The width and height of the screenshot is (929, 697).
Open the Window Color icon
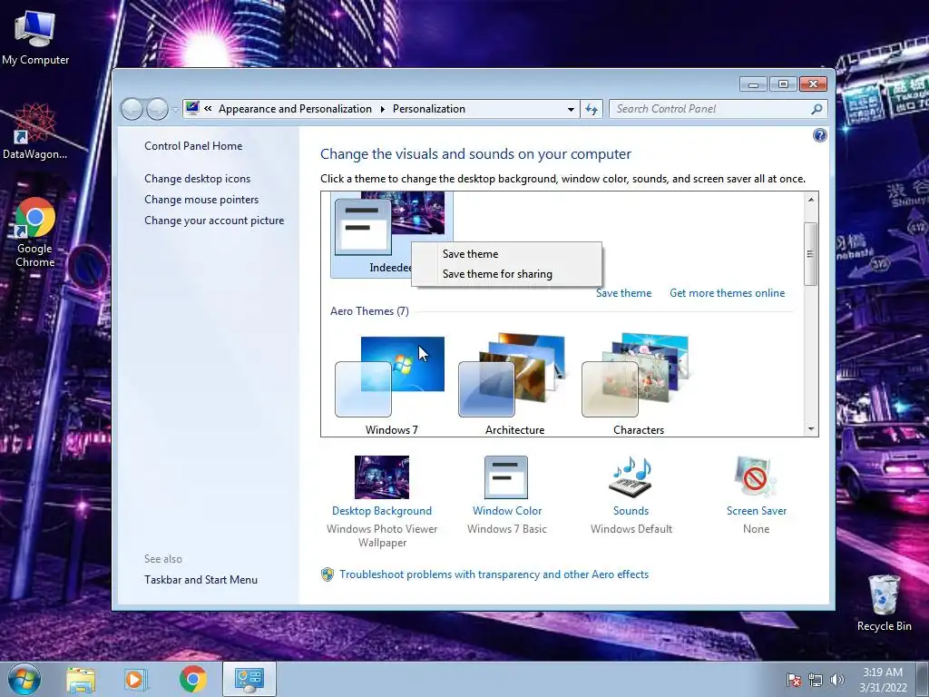click(506, 477)
